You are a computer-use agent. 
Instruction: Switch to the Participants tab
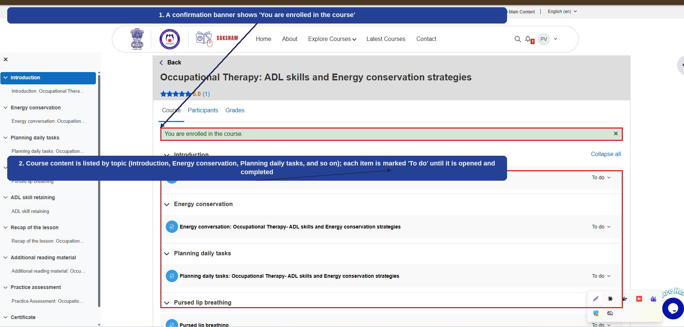[203, 110]
